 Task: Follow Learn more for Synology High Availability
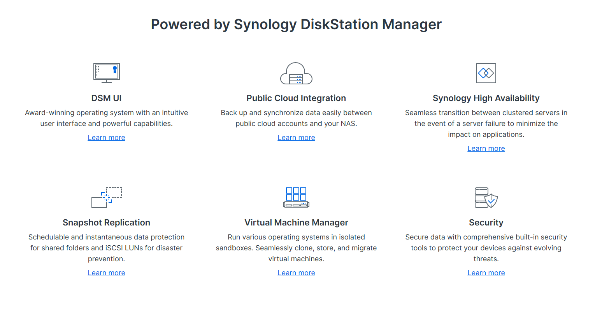486,149
